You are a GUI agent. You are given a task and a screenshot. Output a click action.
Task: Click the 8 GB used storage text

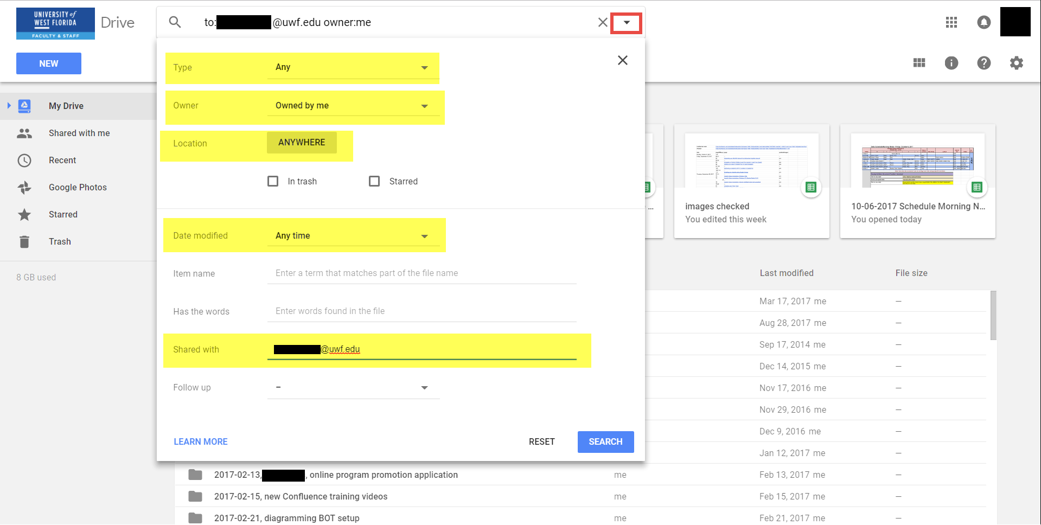[36, 277]
